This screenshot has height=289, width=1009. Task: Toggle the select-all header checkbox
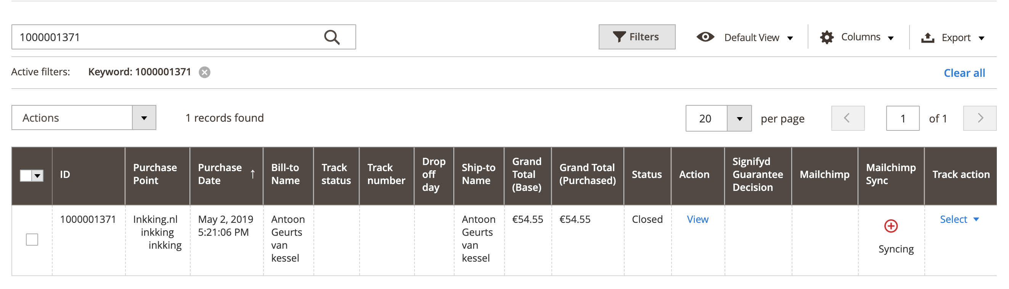point(26,176)
